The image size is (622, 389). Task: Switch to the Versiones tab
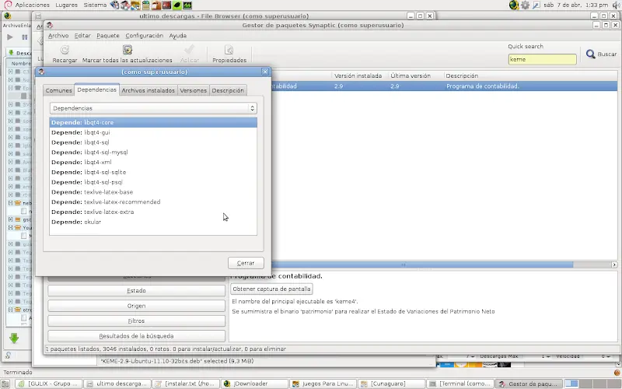pos(193,90)
